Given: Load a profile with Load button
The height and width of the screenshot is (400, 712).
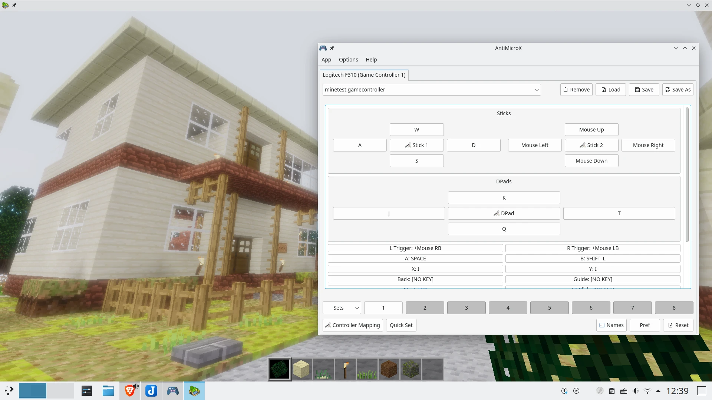Looking at the screenshot, I should (x=610, y=90).
